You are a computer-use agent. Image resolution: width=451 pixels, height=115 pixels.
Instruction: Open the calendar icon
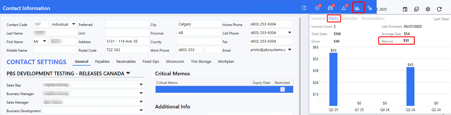coord(405,9)
